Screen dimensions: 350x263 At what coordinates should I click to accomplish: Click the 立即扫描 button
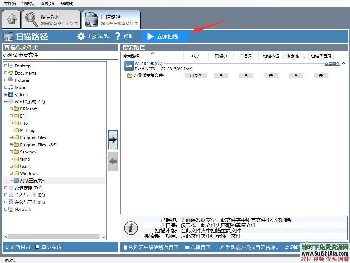point(165,36)
